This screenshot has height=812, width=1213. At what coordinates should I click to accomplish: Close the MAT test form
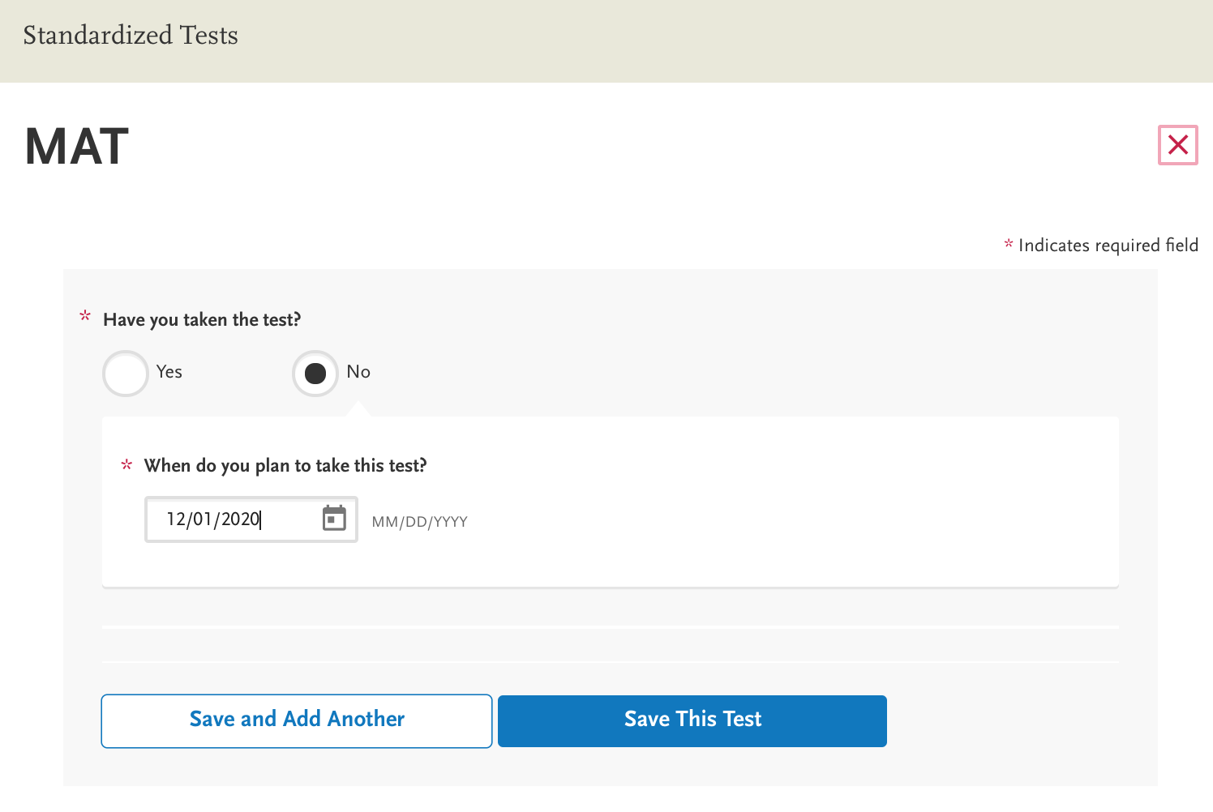[x=1177, y=146]
